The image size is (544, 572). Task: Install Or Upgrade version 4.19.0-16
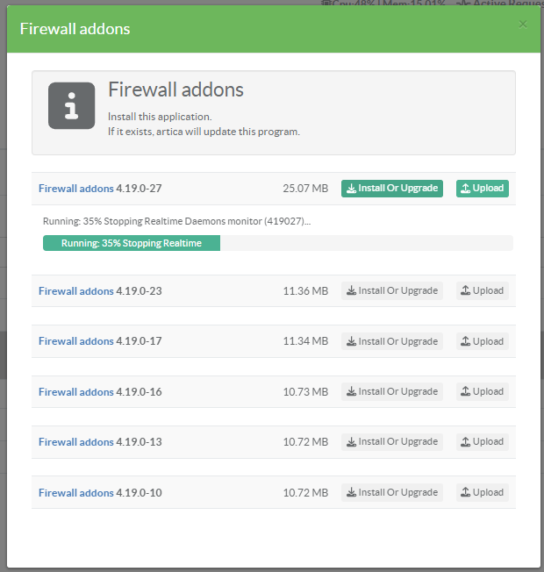tap(392, 392)
